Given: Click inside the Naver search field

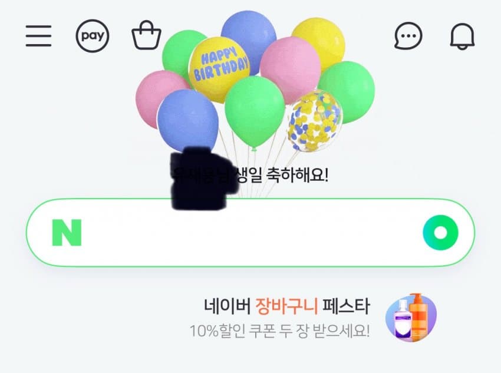Looking at the screenshot, I should click(x=250, y=233).
